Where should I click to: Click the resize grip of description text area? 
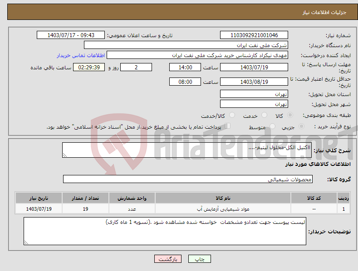tap(65, 155)
